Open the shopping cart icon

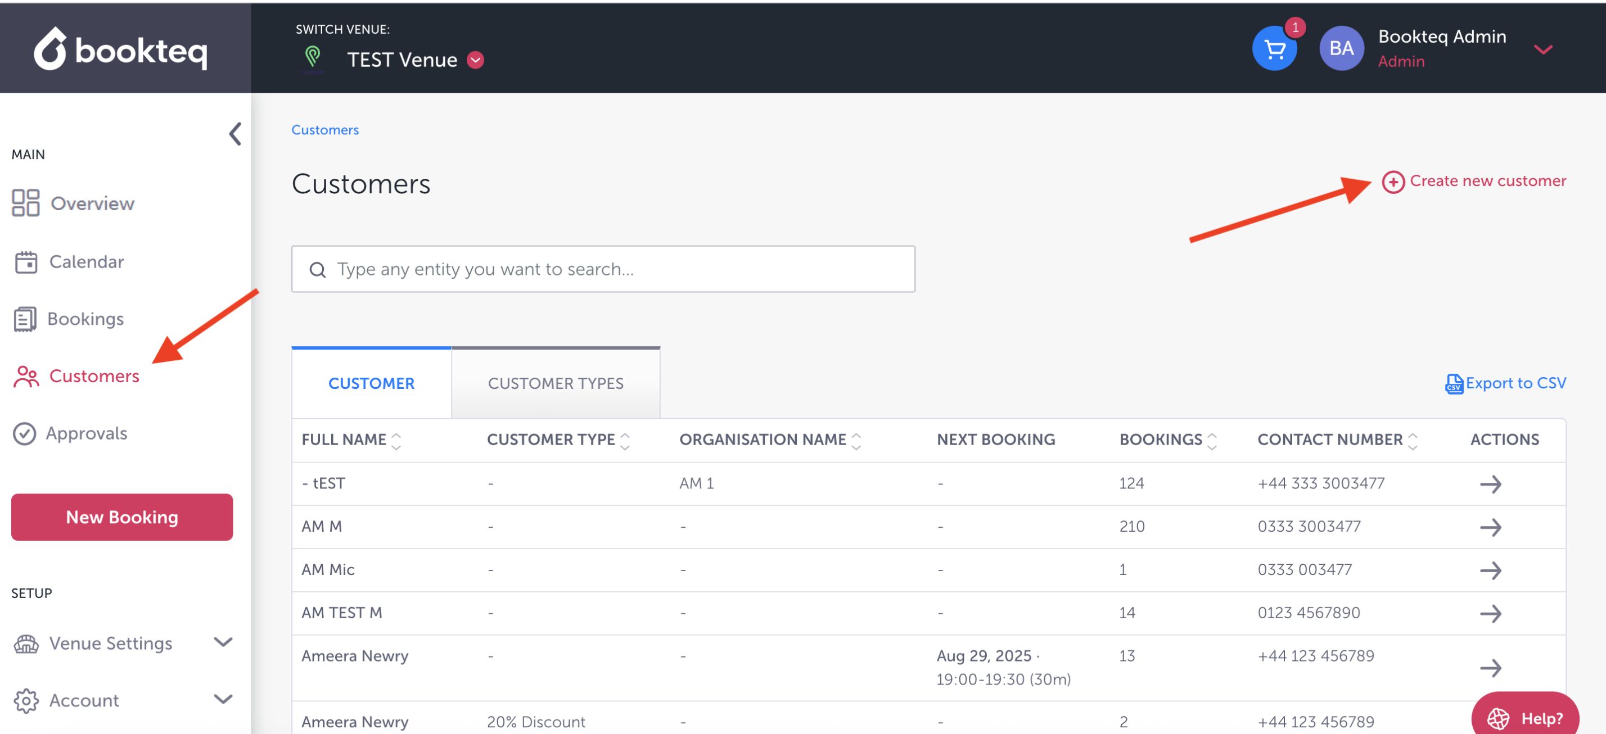tap(1274, 48)
